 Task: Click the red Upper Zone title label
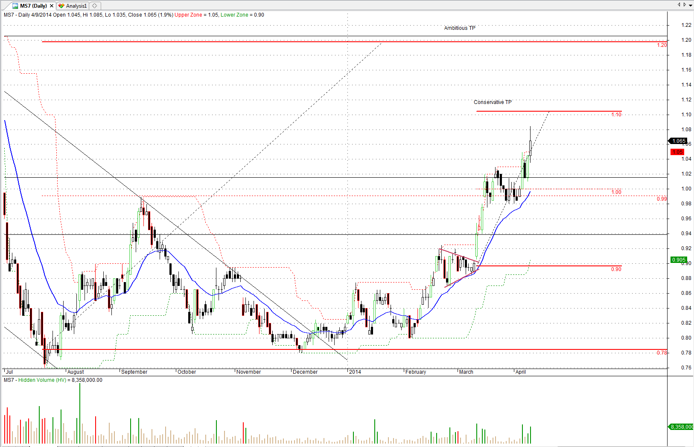[x=188, y=15]
